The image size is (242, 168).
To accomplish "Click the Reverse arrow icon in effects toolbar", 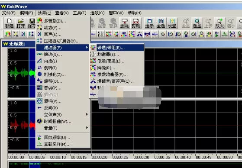I will point(93,34).
